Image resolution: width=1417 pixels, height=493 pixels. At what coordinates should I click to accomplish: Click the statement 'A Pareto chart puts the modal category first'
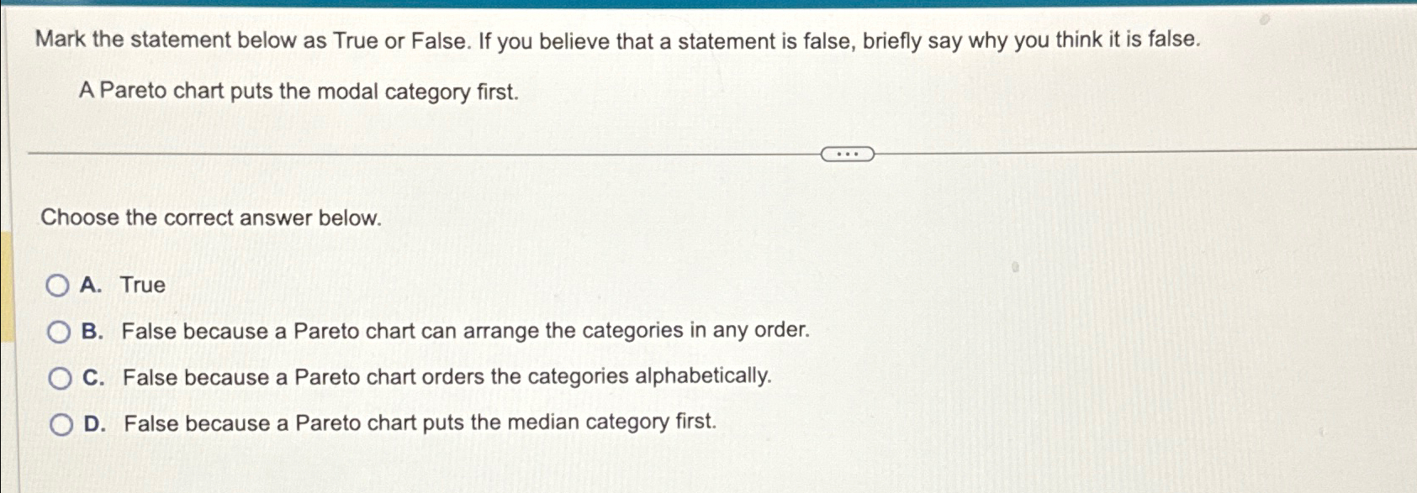point(300,93)
